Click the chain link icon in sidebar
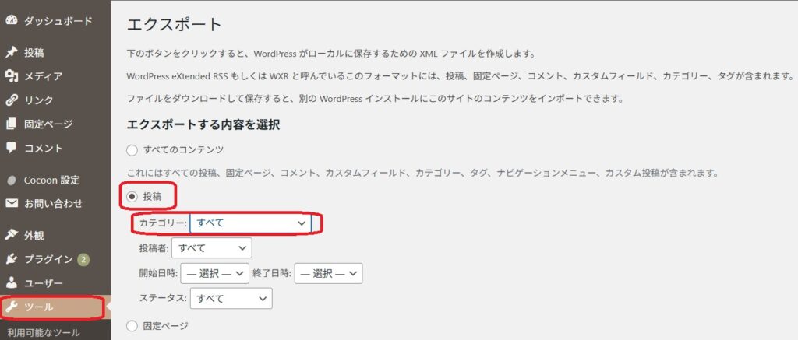The height and width of the screenshot is (340, 798). tap(11, 100)
